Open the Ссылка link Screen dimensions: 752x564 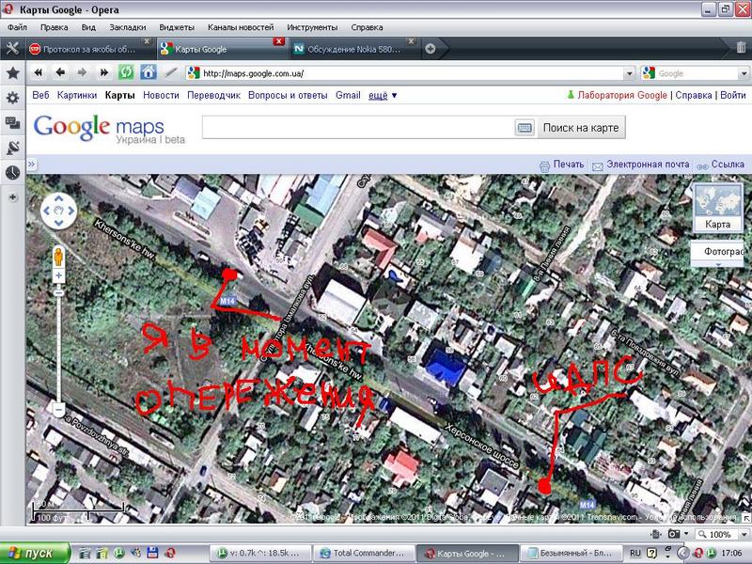click(728, 164)
